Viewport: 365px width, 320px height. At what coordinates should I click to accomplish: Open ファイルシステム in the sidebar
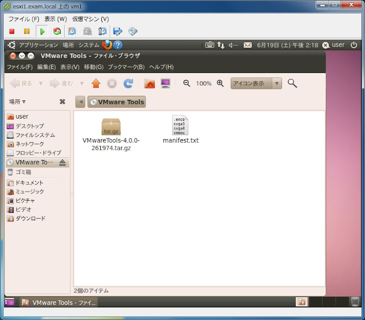point(31,135)
